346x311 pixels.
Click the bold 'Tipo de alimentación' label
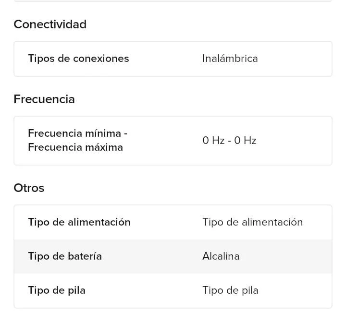click(79, 222)
